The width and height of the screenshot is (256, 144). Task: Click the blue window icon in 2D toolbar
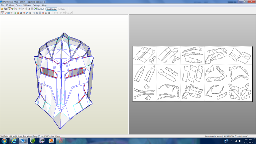coord(8,13)
